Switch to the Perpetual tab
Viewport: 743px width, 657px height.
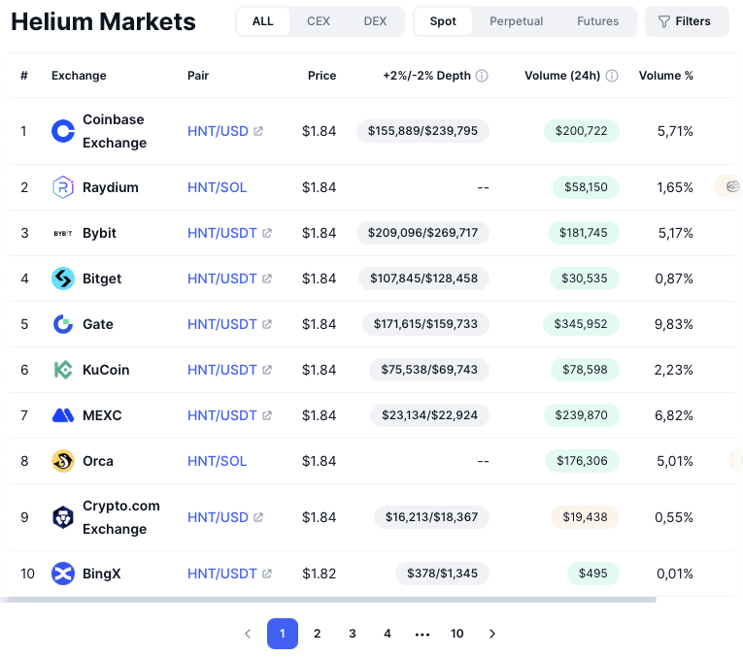click(x=516, y=21)
